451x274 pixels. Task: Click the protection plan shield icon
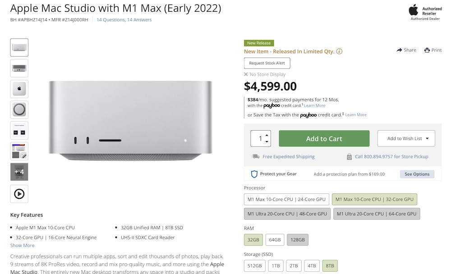(254, 174)
